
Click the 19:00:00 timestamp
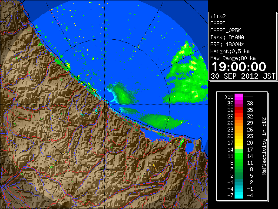coord(239,67)
